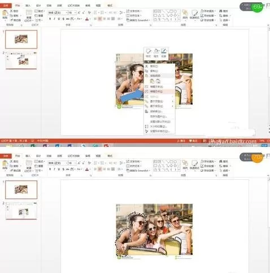Choose Hyperlink in the context menu
This screenshot has width=270, height=273.
pos(159,111)
